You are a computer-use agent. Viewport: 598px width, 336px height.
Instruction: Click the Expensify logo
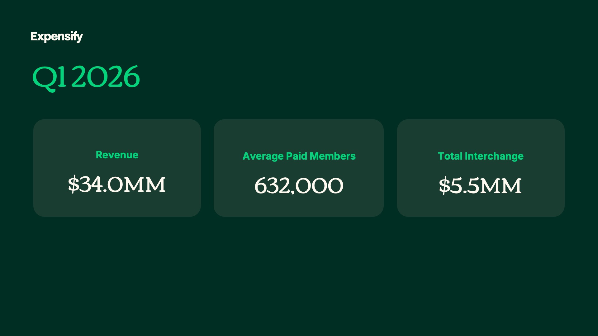tap(57, 37)
